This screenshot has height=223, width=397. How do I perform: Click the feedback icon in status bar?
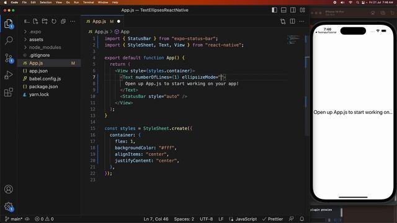point(292,219)
